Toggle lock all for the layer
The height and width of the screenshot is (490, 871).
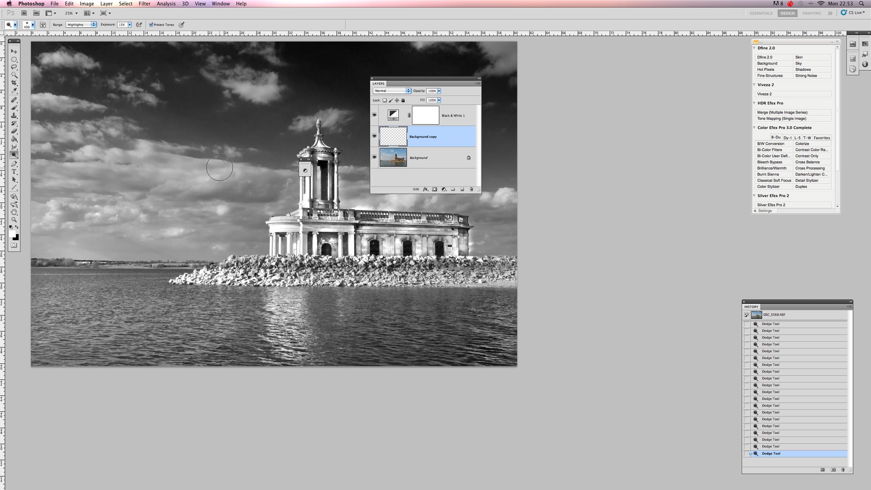(403, 100)
